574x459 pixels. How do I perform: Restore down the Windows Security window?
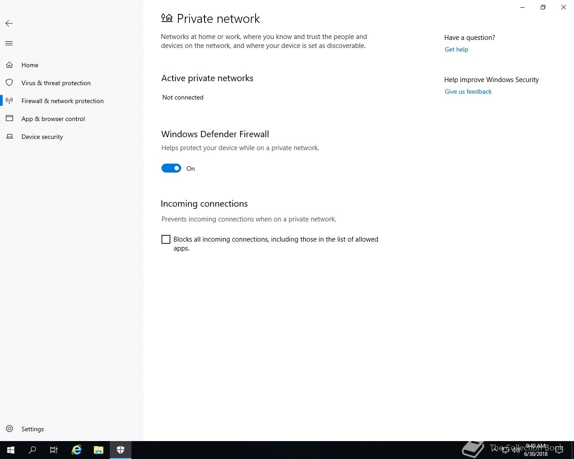tap(543, 7)
